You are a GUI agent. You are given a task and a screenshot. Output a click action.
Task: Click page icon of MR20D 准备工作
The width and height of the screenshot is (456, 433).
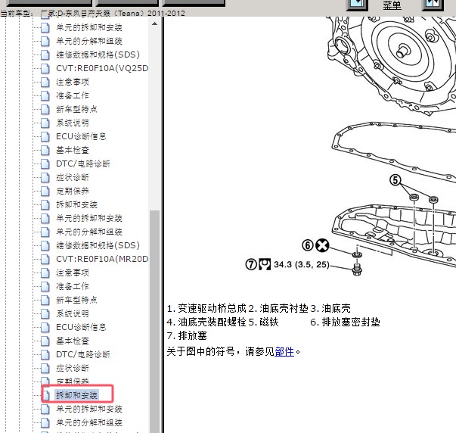(x=45, y=287)
